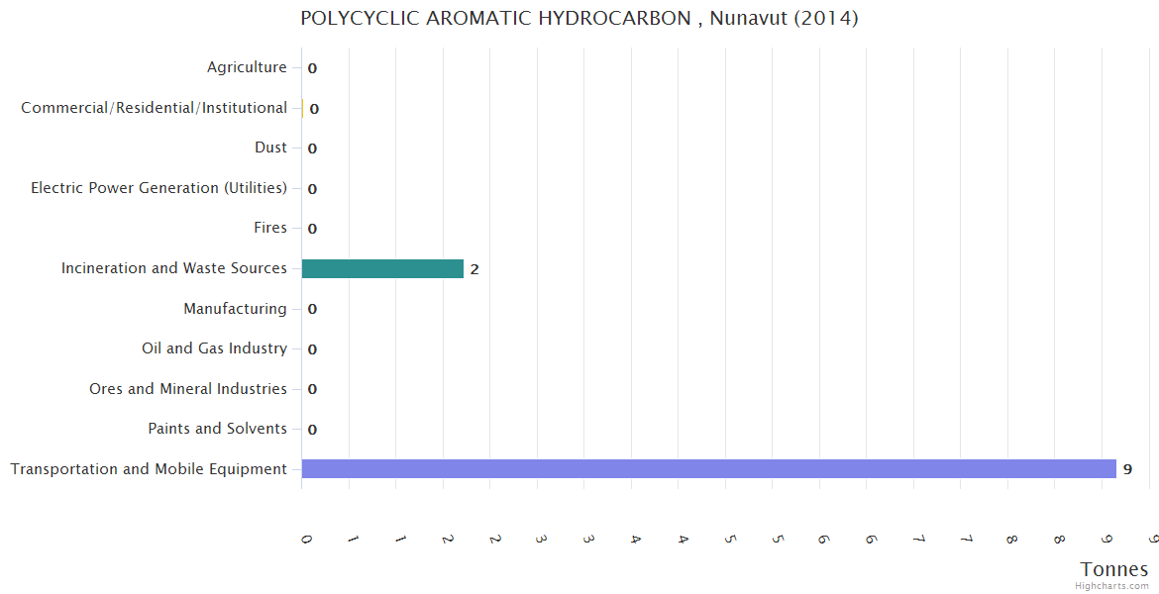Click the Tonnes axis title

(1113, 569)
